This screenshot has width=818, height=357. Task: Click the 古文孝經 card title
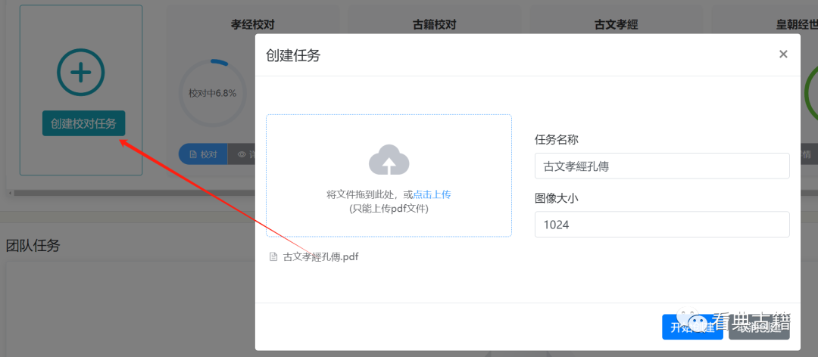(616, 24)
